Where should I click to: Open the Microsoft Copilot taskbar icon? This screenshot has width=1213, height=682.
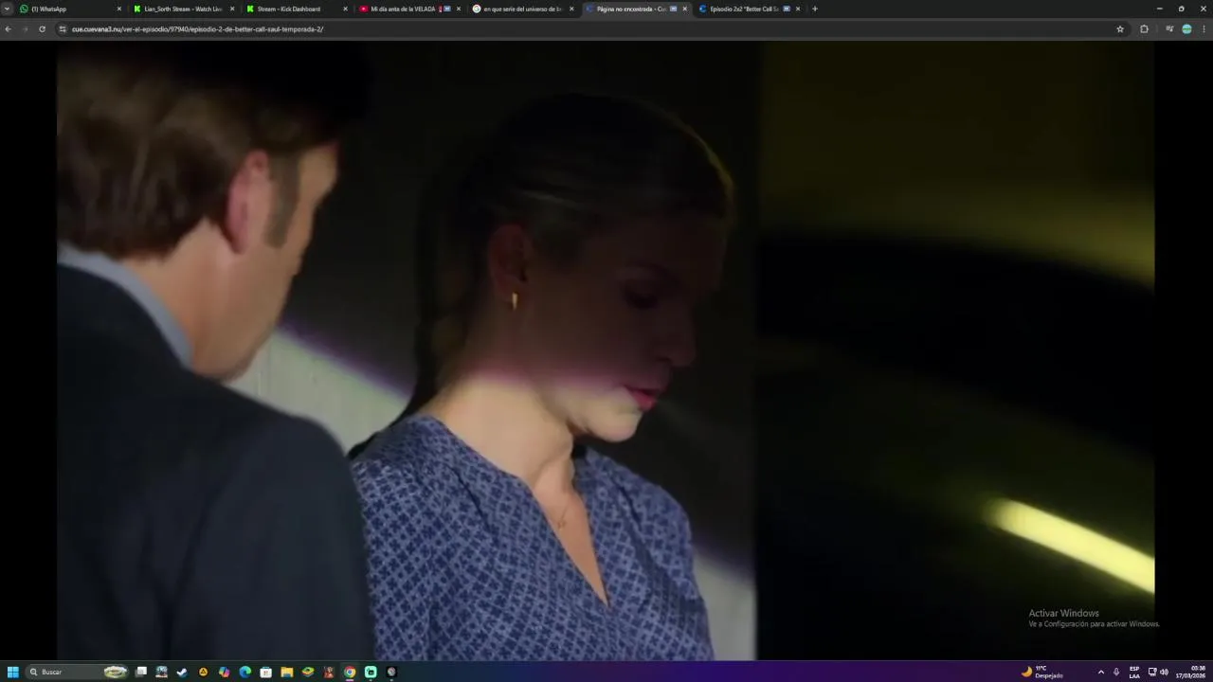pyautogui.click(x=224, y=672)
